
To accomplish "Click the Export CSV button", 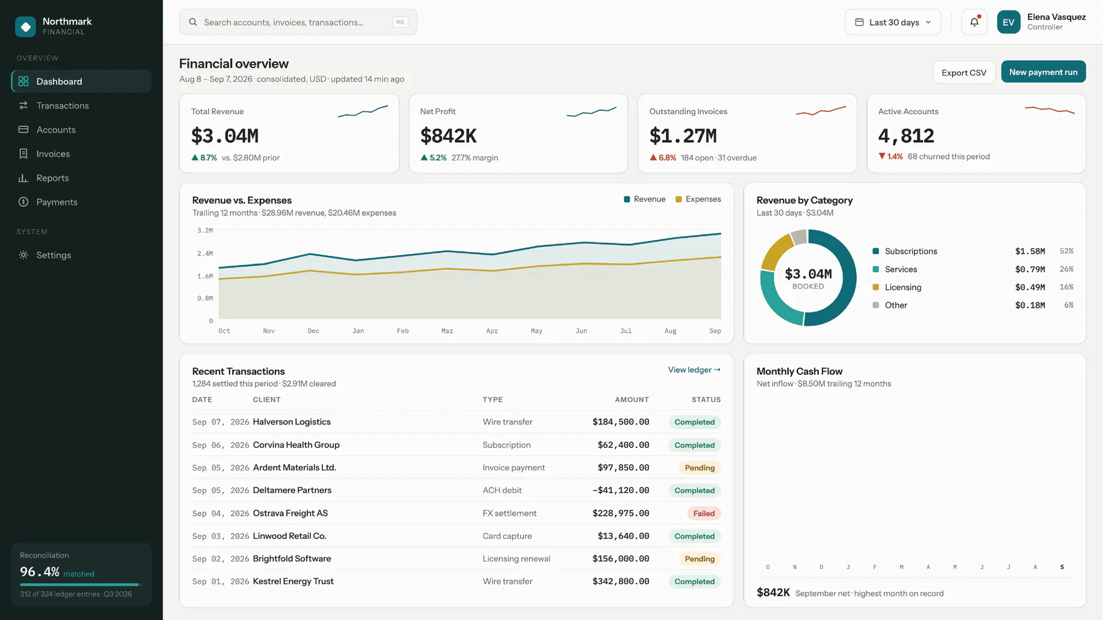I will pos(964,72).
